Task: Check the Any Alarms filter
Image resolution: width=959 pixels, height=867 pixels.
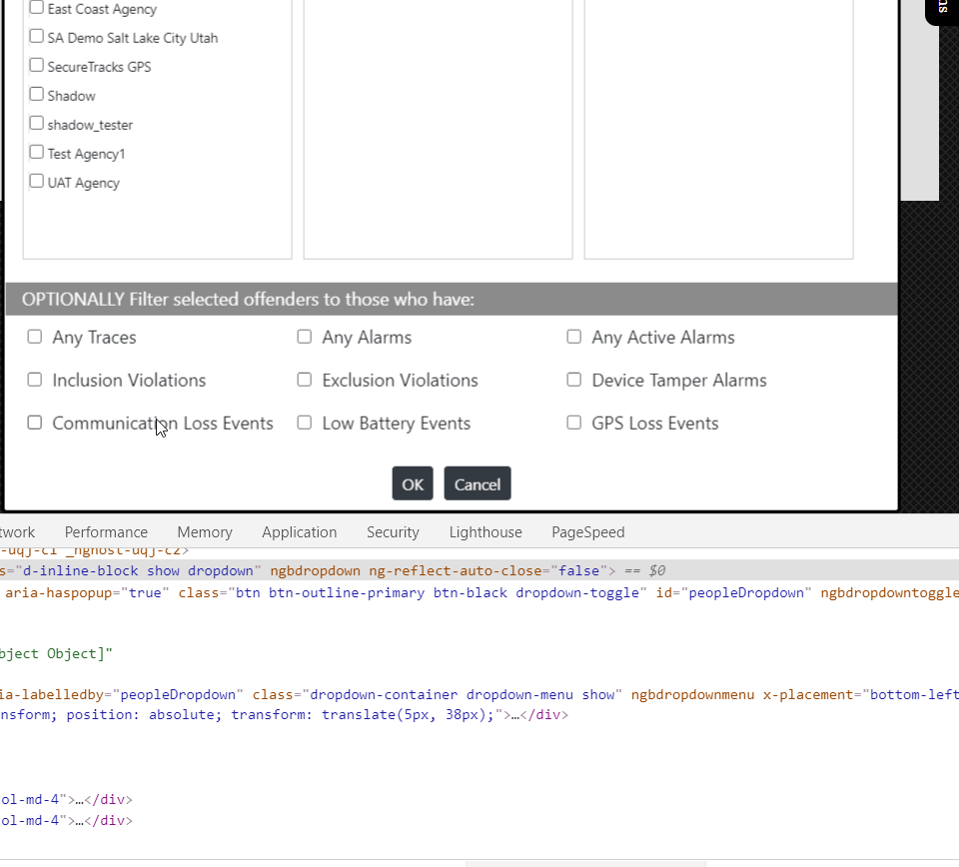Action: point(304,337)
